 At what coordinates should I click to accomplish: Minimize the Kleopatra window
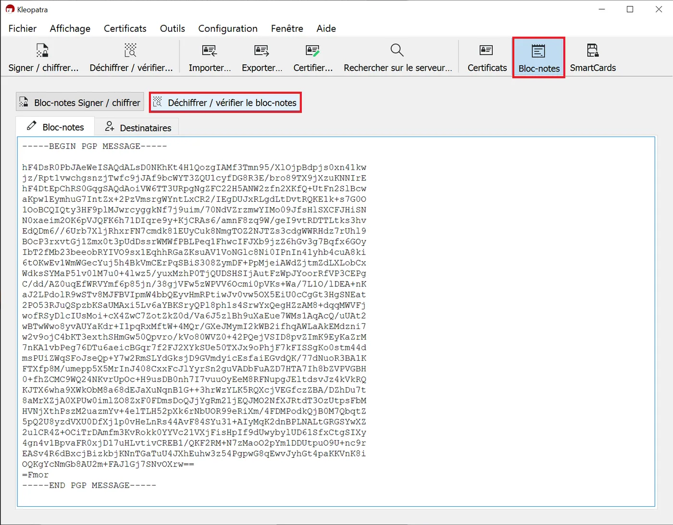[602, 9]
